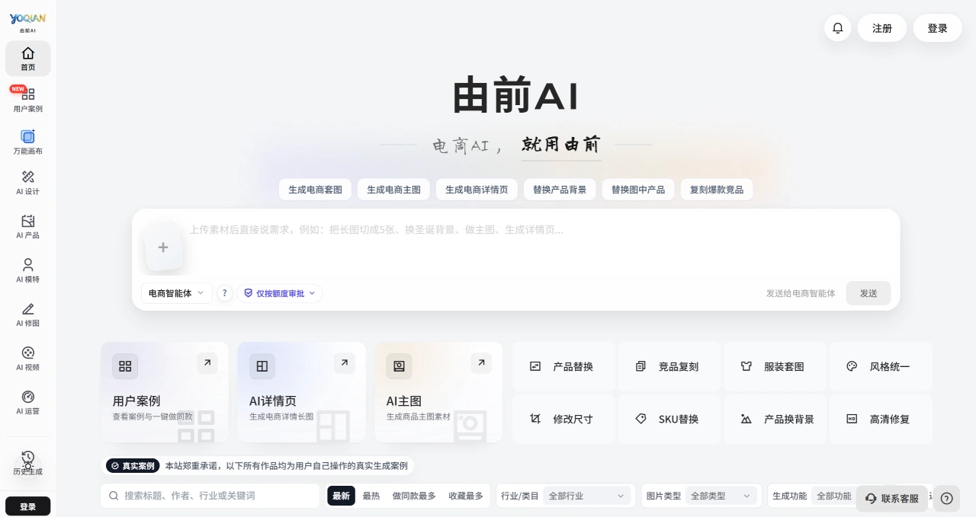Click the help icon at bottom right
Viewport: 976px width, 517px height.
(x=946, y=499)
